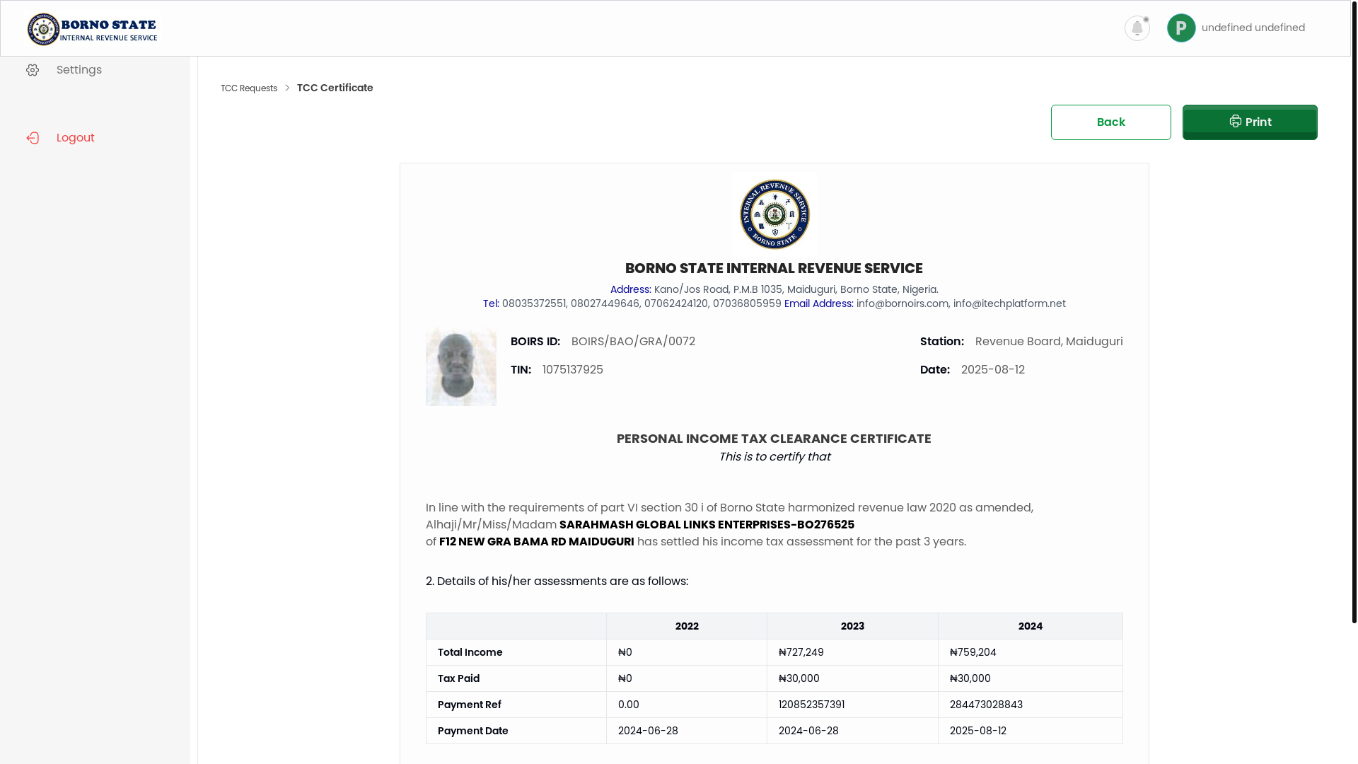Click the certificate's circular revenue service seal
Viewport: 1358px width, 764px height.
(774, 214)
